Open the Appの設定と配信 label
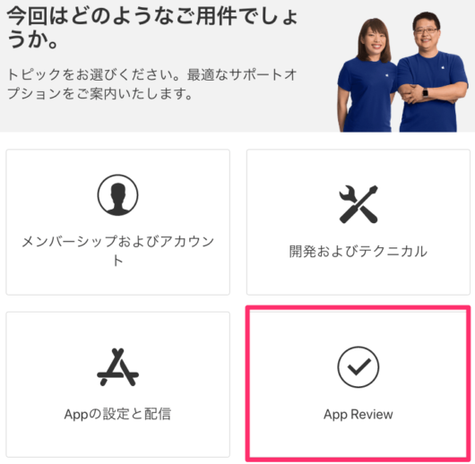Image resolution: width=475 pixels, height=464 pixels. 117,414
